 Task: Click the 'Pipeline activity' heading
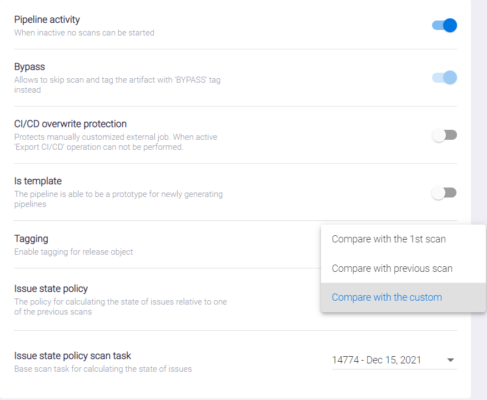47,20
